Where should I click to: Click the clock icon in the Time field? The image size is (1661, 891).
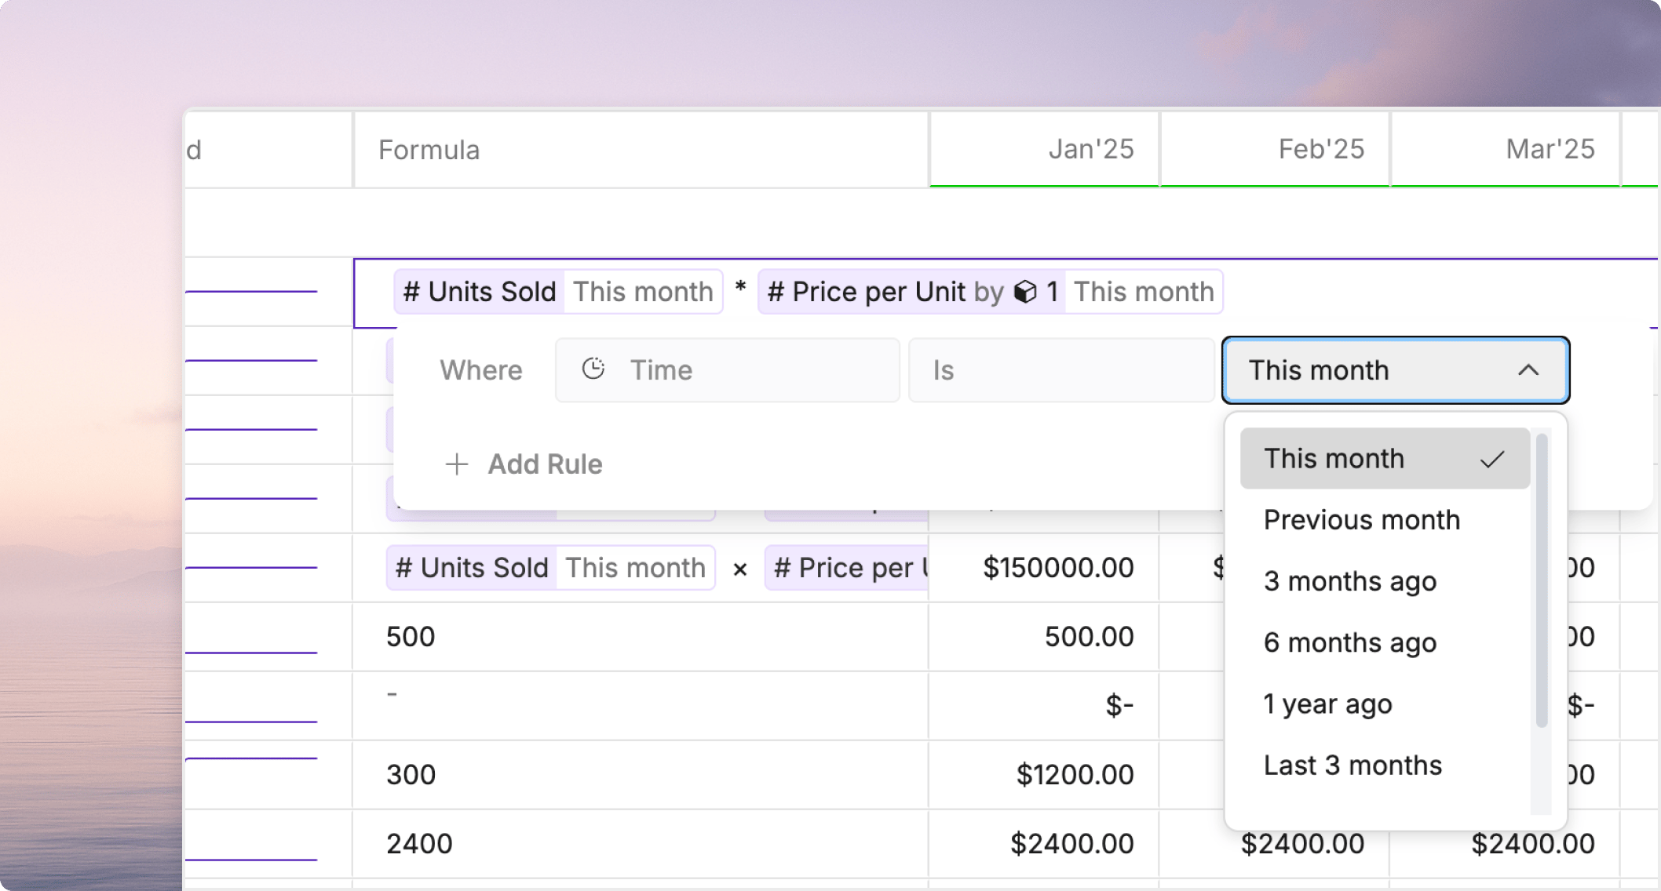[593, 369]
